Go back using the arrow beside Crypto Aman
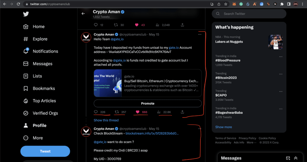307x162 pixels. tap(83, 14)
